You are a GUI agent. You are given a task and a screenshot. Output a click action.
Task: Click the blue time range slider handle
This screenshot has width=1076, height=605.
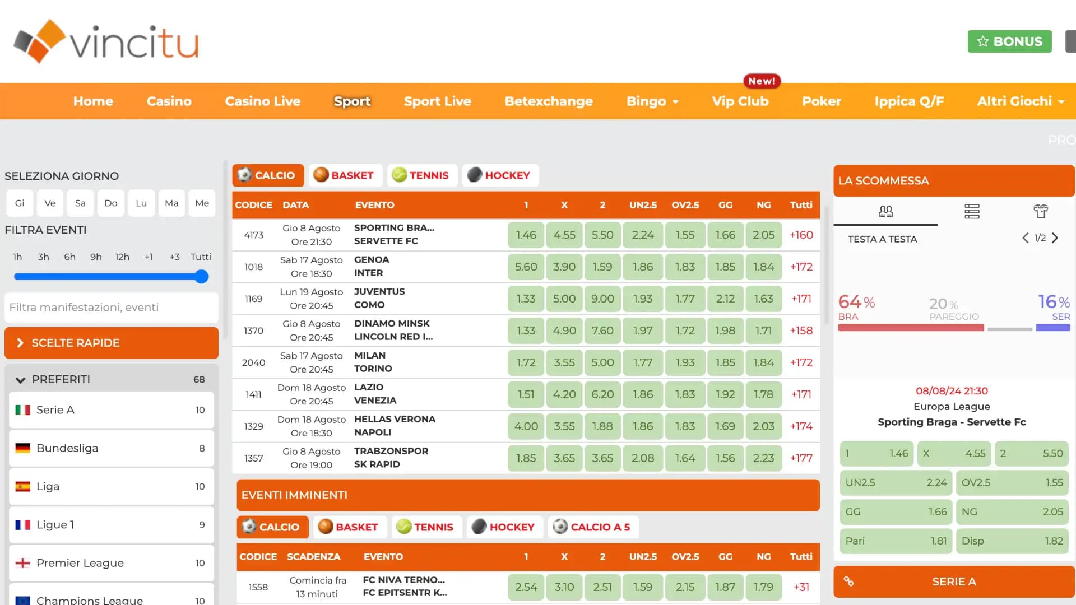201,276
